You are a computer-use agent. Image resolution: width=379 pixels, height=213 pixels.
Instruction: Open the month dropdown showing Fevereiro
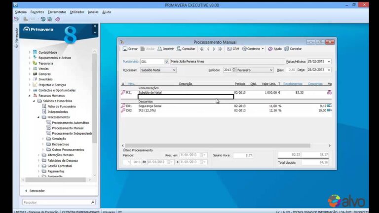[x=271, y=70]
